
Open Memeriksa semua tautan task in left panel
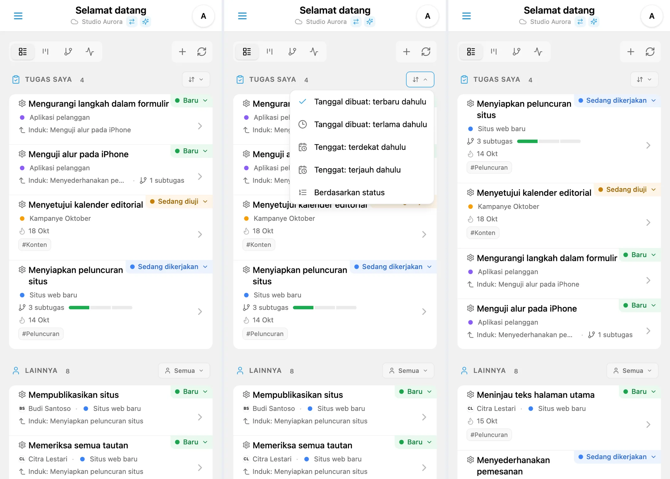(111, 458)
